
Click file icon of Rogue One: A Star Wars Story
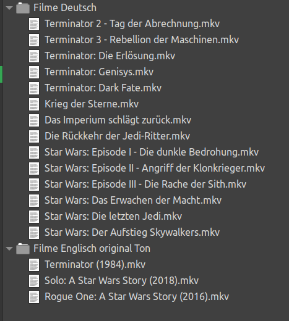tap(34, 297)
